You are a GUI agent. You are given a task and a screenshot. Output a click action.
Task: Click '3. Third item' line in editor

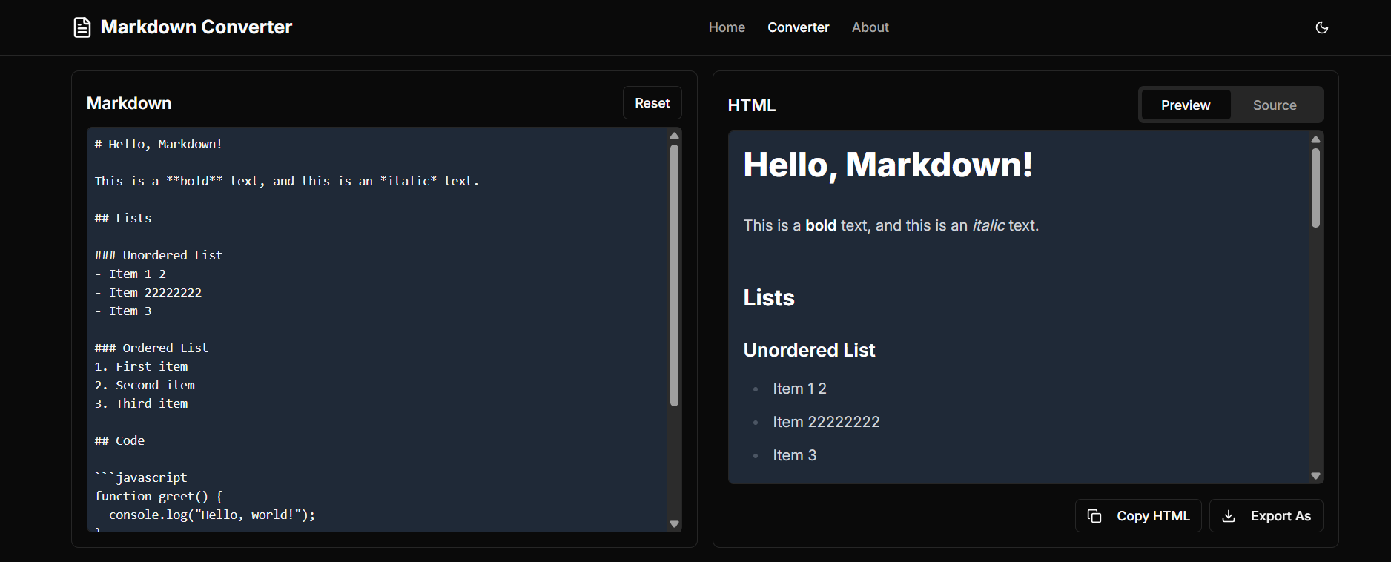(141, 403)
